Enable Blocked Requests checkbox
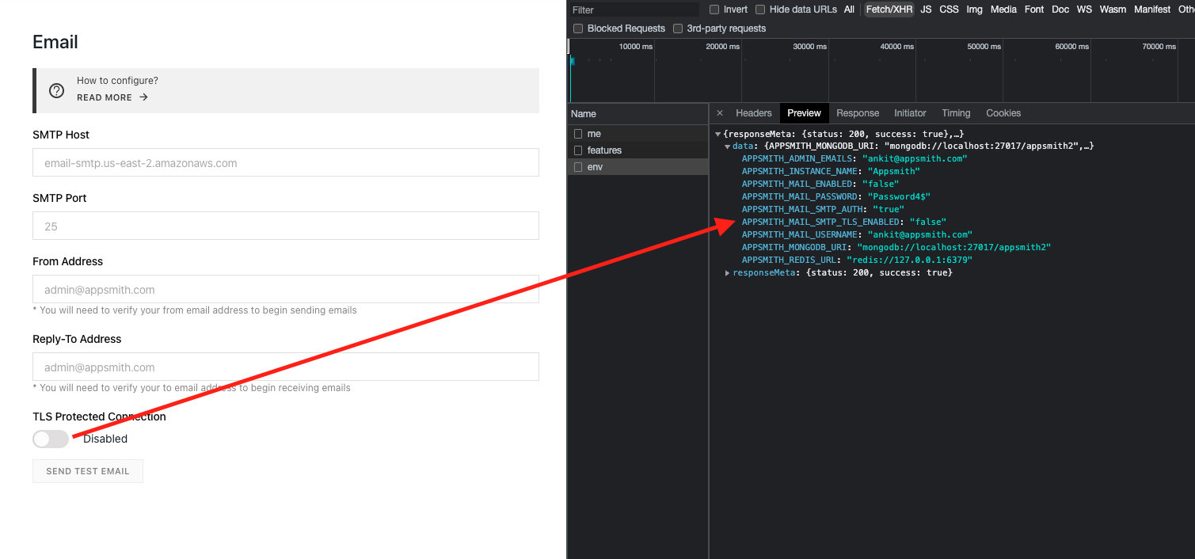This screenshot has height=559, width=1195. (578, 29)
